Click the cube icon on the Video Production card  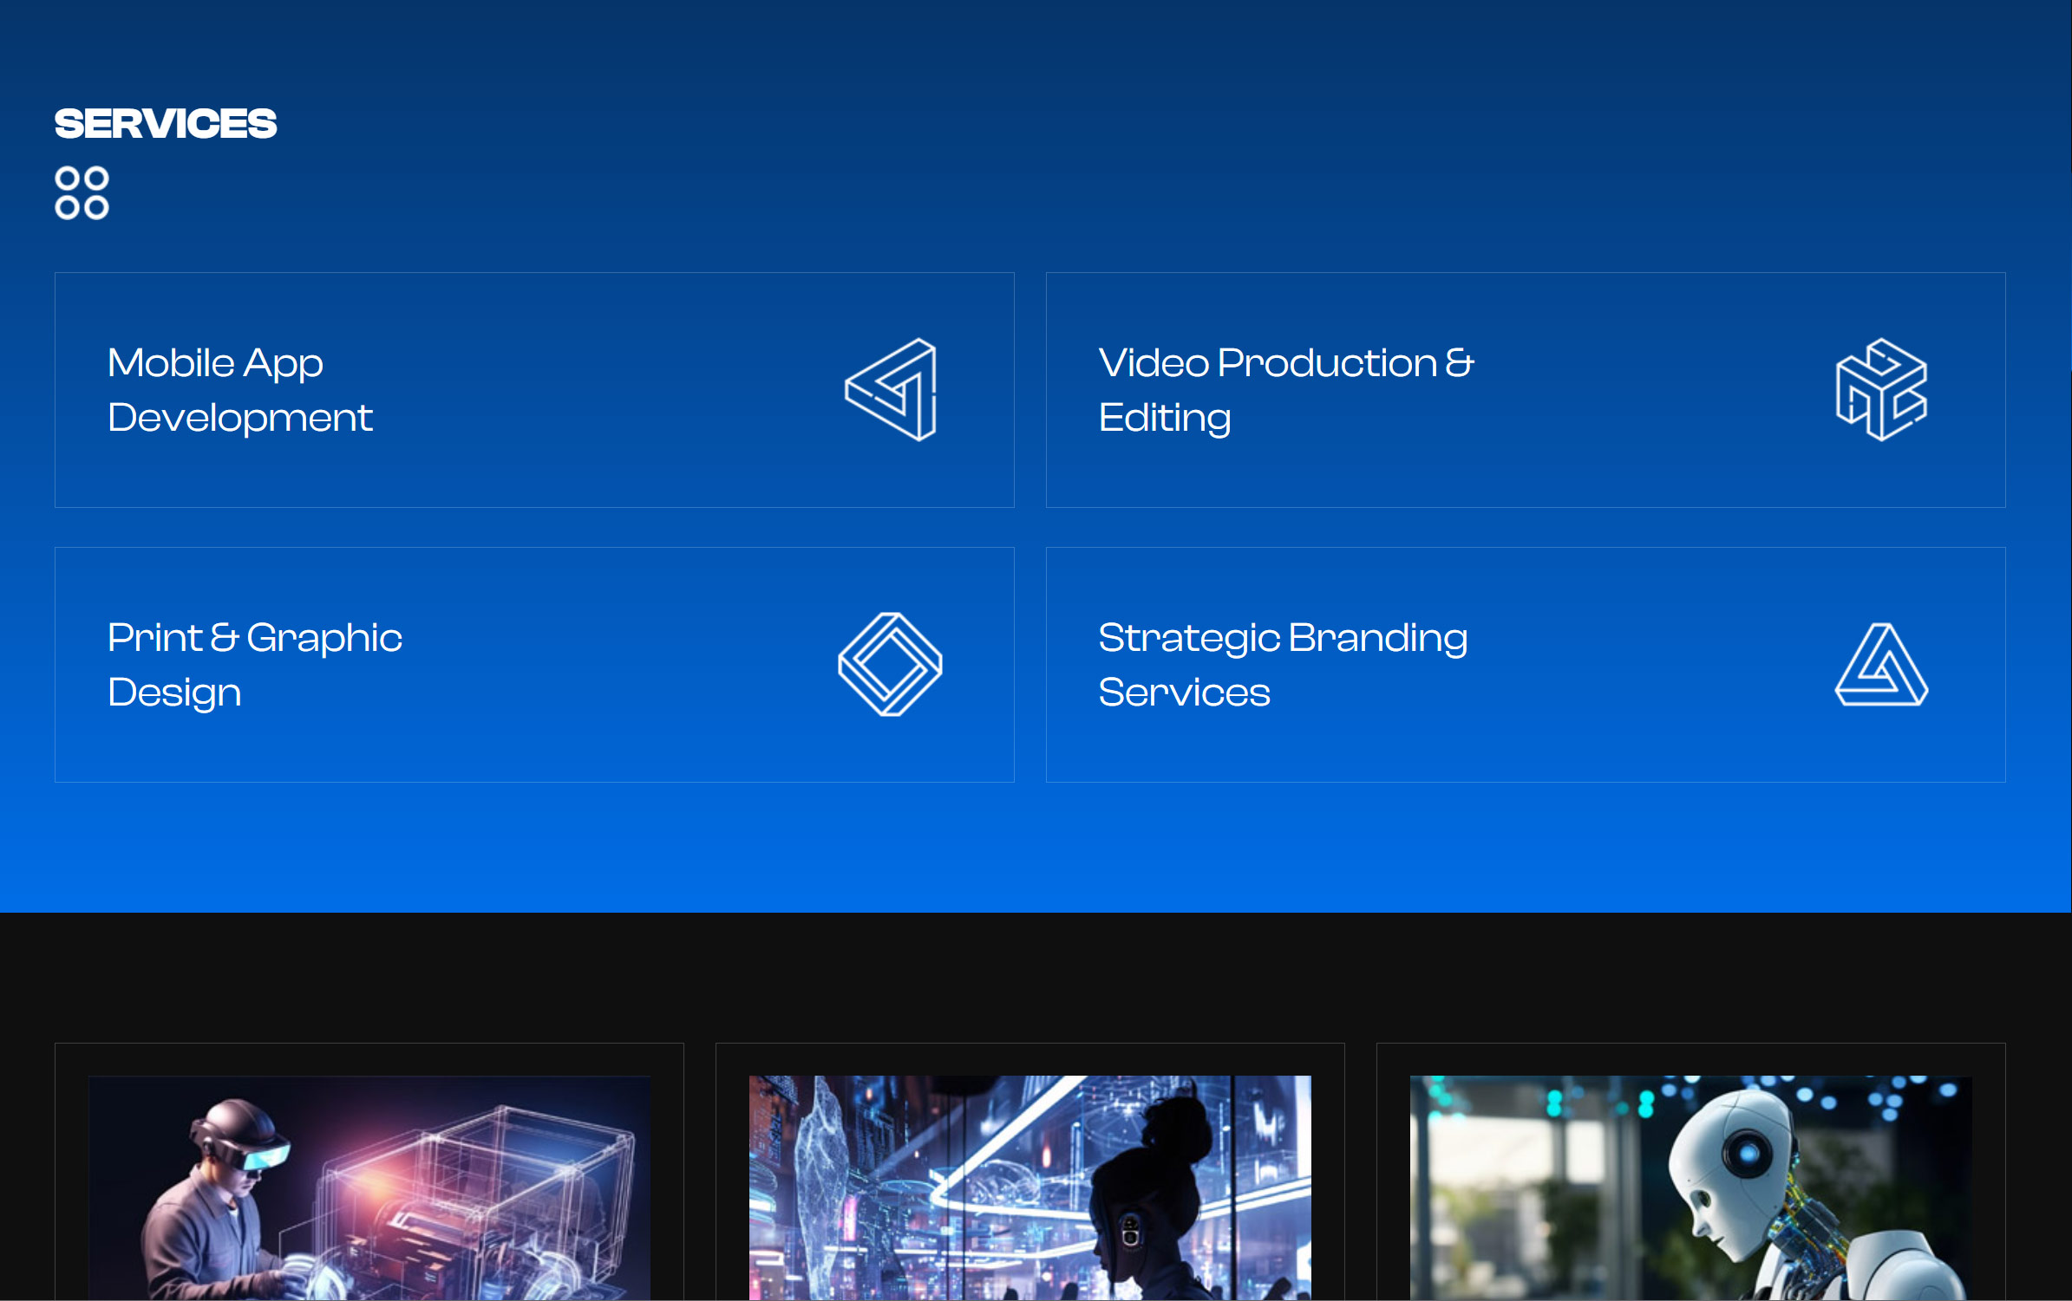tap(1881, 389)
